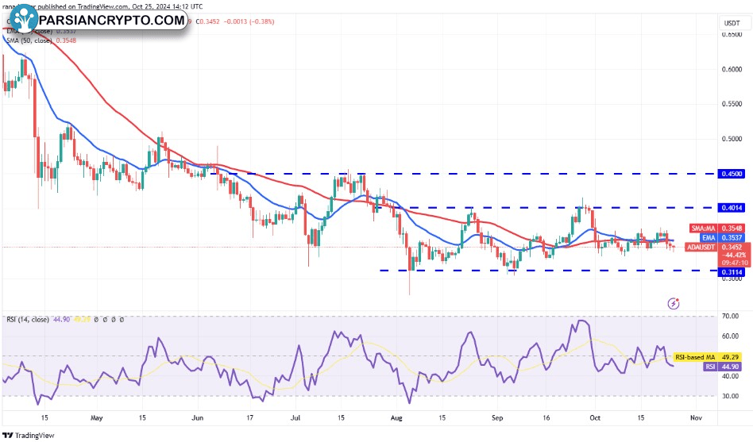The image size is (753, 442).
Task: Click the published date Oct 25, 2024 text
Action: point(151,6)
